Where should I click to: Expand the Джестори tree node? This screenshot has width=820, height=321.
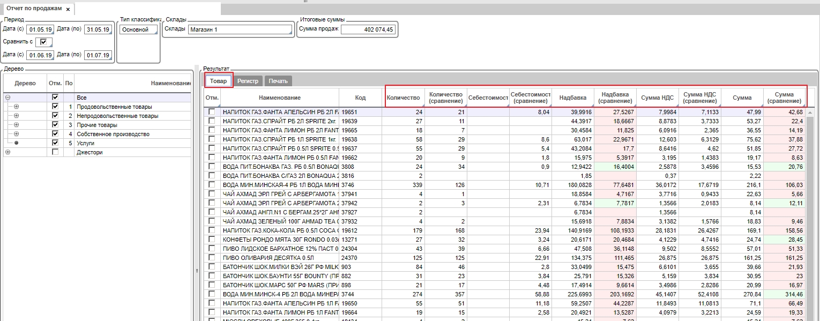tap(8, 152)
